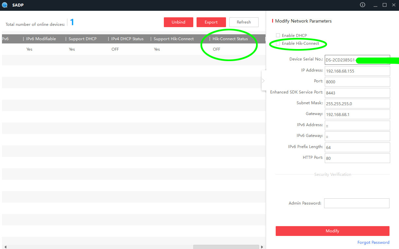This screenshot has width=399, height=249.
Task: Click into the IP Address field
Action: pyautogui.click(x=357, y=71)
